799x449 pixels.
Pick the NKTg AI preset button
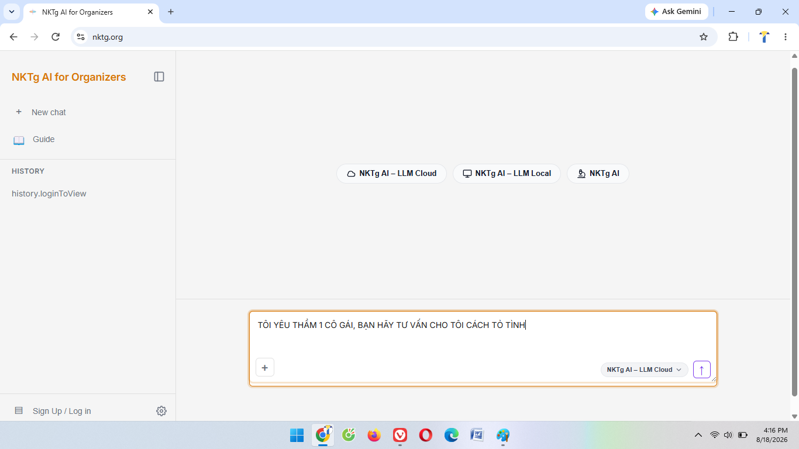pyautogui.click(x=598, y=174)
